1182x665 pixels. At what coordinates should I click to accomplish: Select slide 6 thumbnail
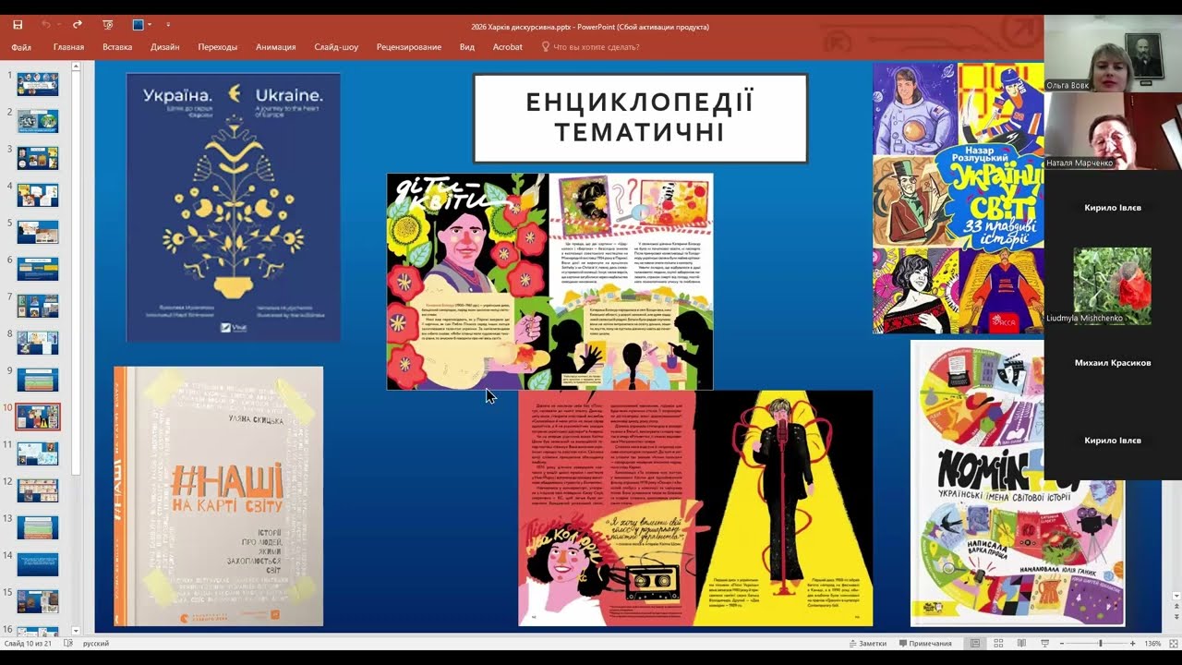tap(38, 269)
